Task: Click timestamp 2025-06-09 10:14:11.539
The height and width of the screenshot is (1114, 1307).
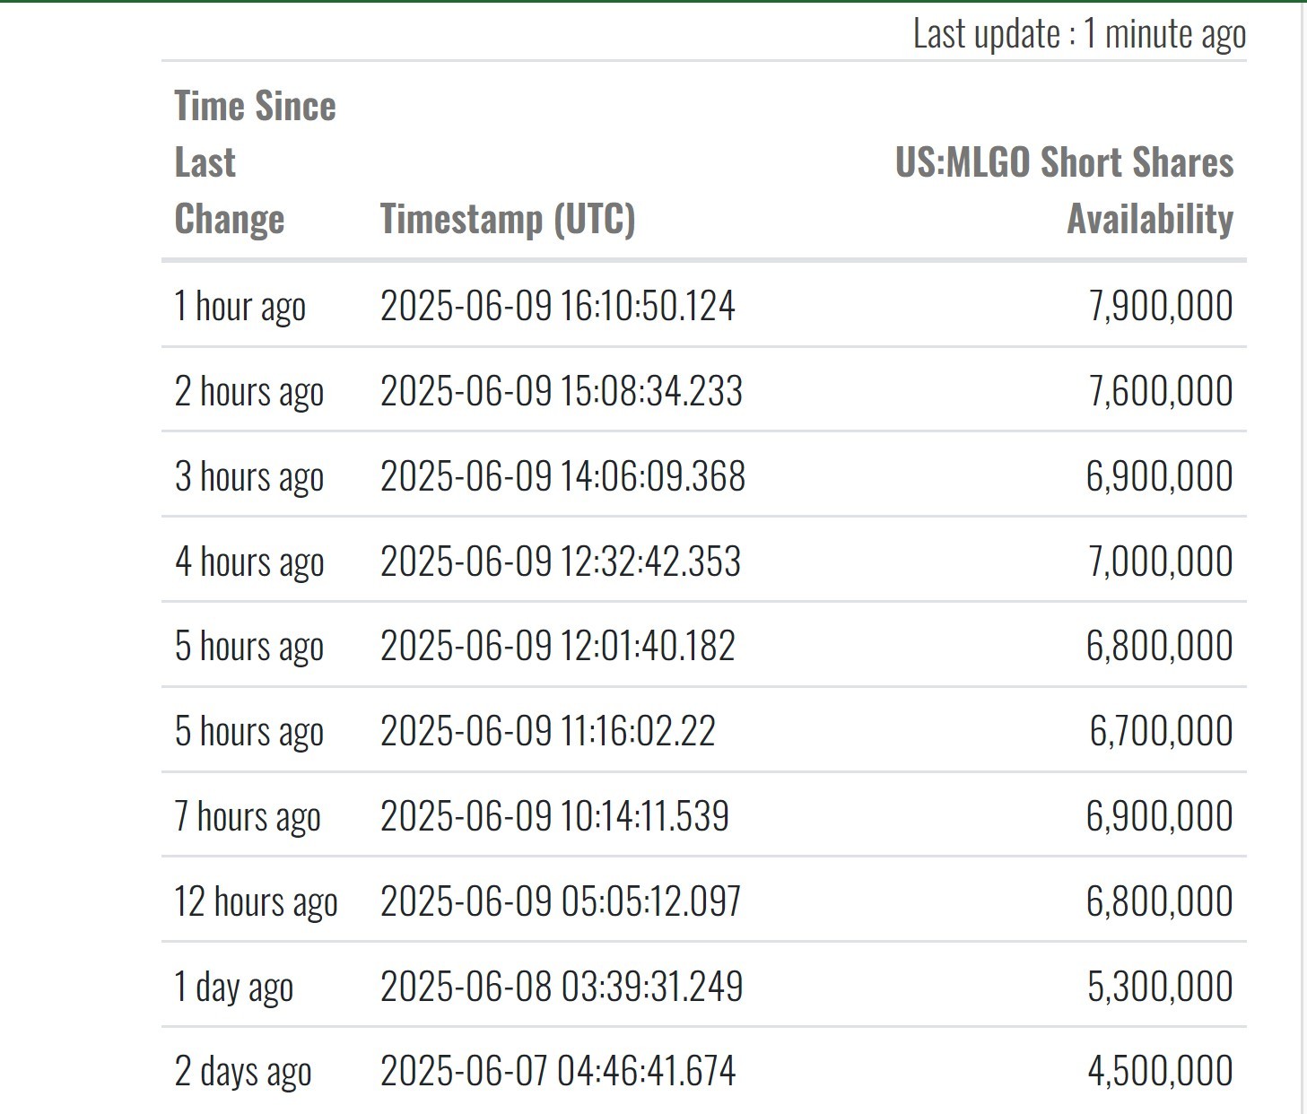Action: coord(554,816)
